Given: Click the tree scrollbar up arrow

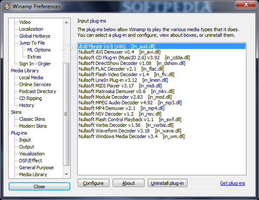Looking at the screenshot, I should 66,23.
